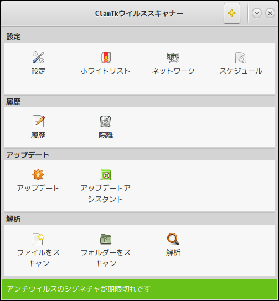Choose the フォルダーをスキャン folder icon
The image size is (279, 301).
click(x=106, y=239)
